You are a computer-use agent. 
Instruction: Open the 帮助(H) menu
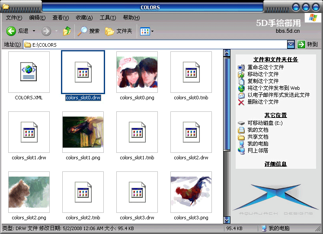131,18
